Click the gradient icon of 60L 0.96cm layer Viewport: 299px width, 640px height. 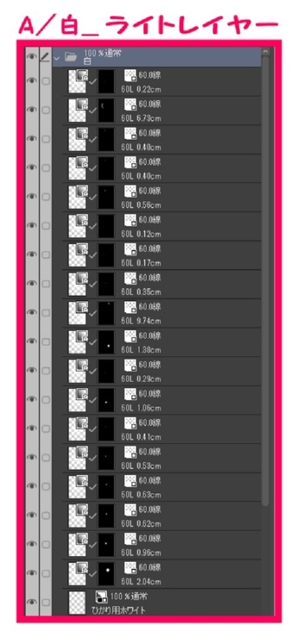[x=82, y=539]
